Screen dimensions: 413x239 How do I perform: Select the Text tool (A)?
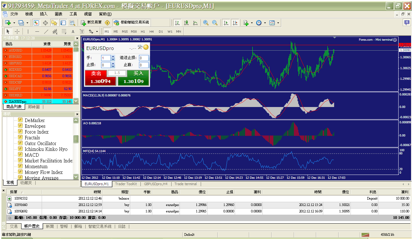(x=73, y=31)
